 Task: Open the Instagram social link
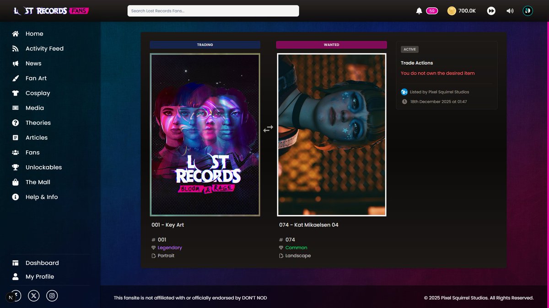(x=52, y=296)
